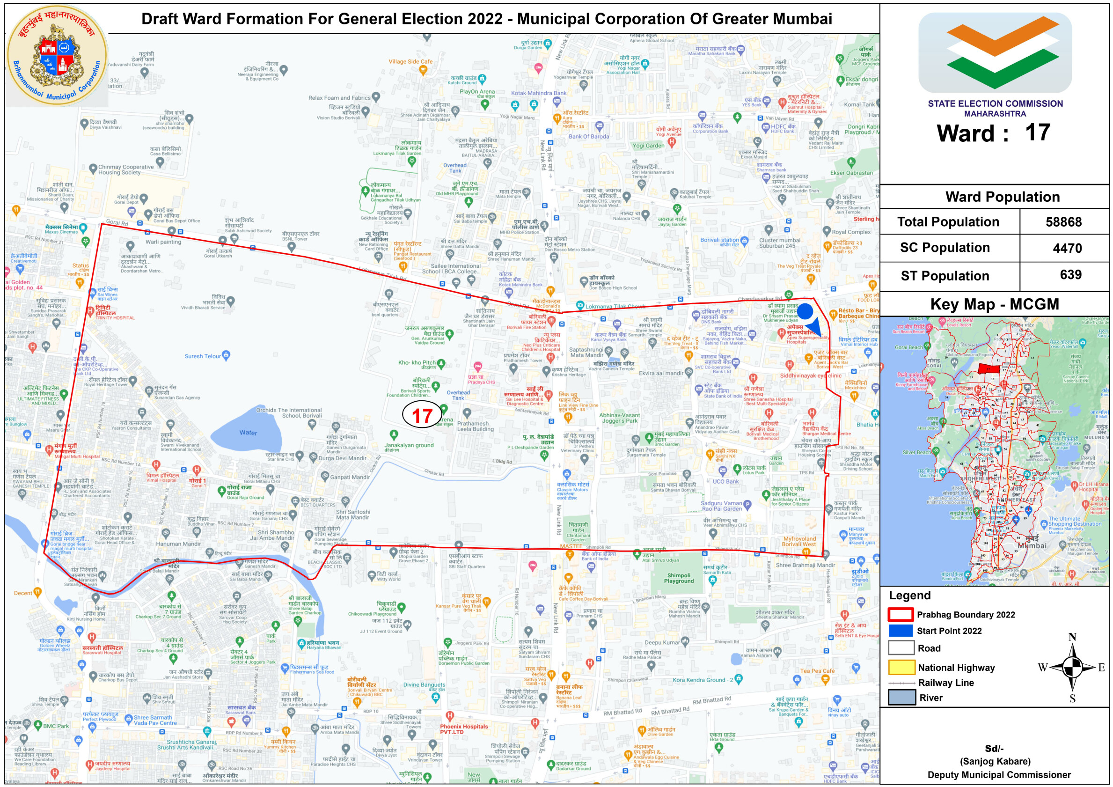Click the circled ward number 17 label
The image size is (1113, 787).
coord(422,415)
